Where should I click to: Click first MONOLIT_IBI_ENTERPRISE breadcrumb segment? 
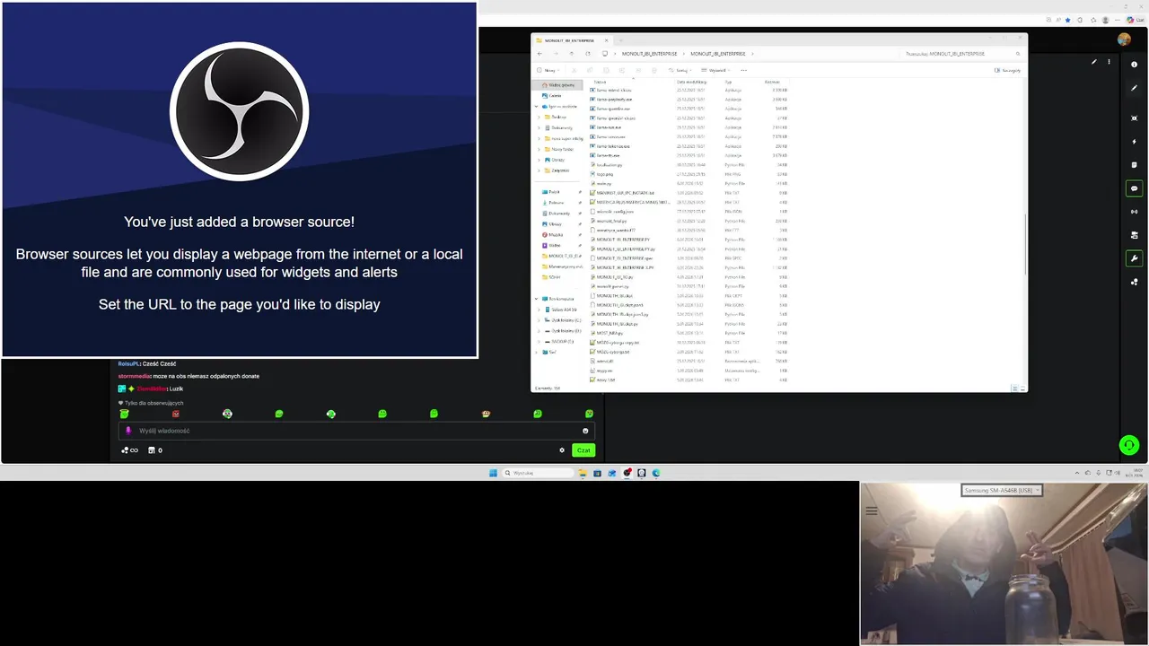point(650,54)
